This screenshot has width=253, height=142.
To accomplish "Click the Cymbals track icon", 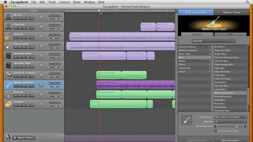I will click(x=8, y=104).
